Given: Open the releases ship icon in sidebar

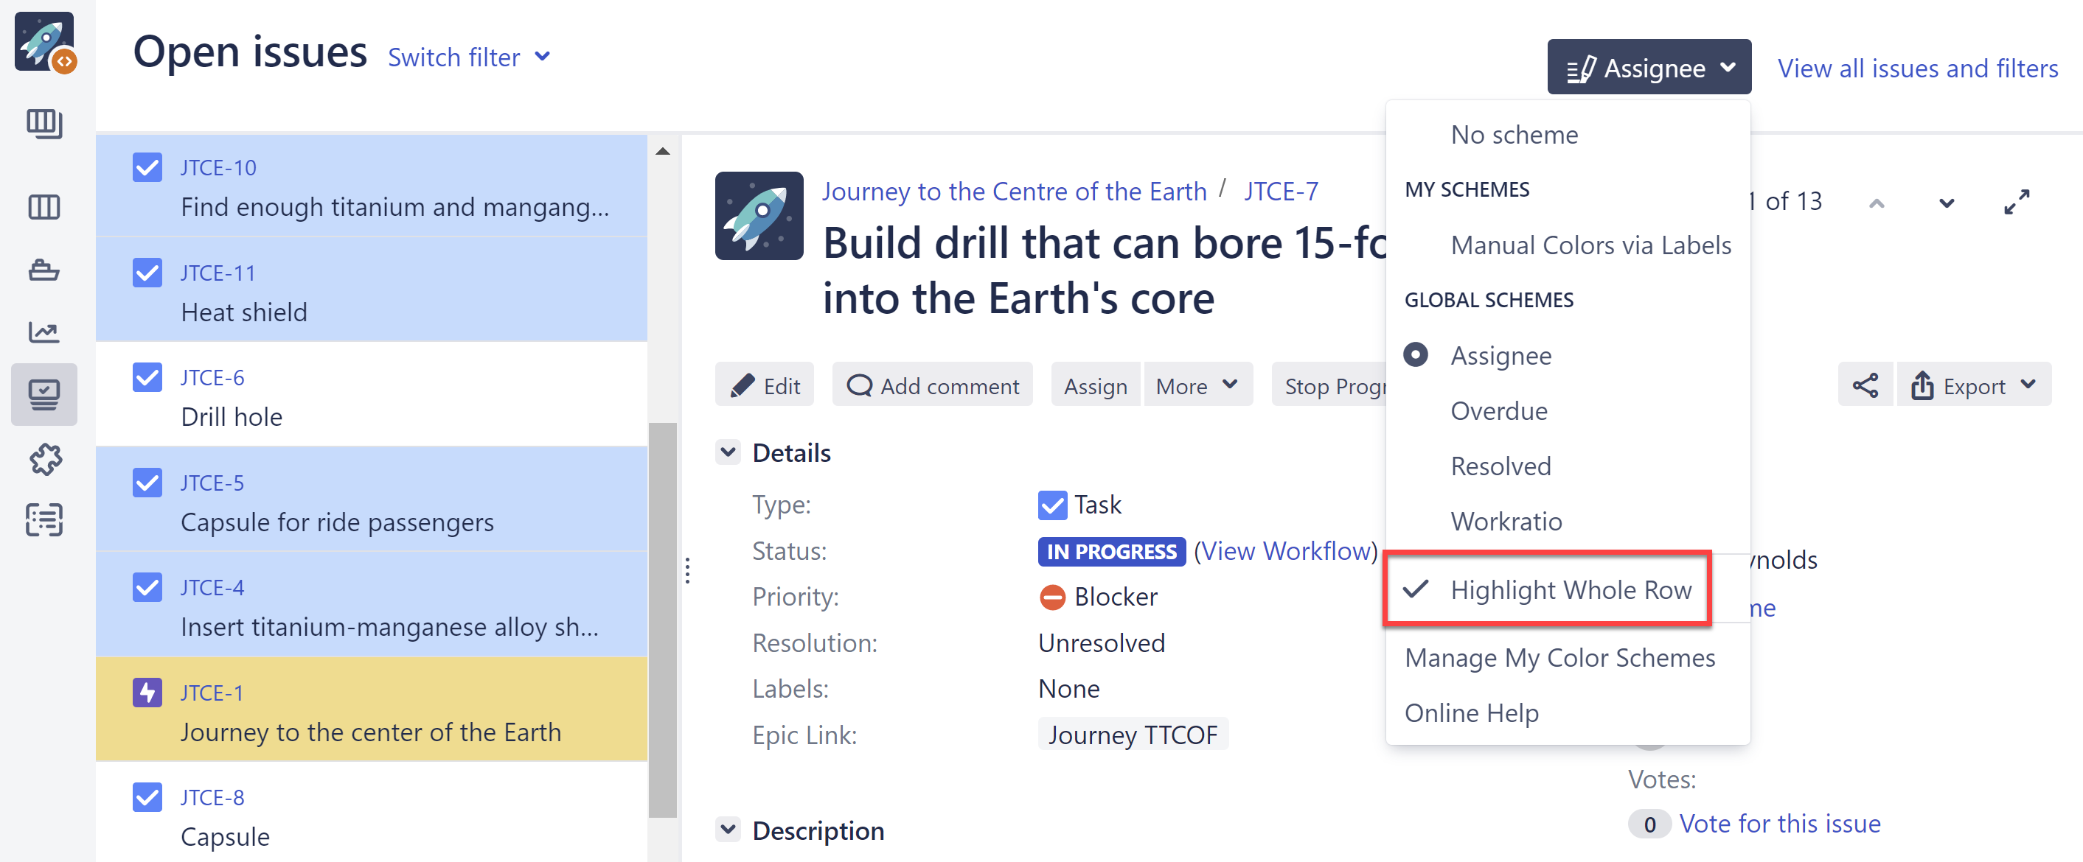Looking at the screenshot, I should pyautogui.click(x=44, y=270).
